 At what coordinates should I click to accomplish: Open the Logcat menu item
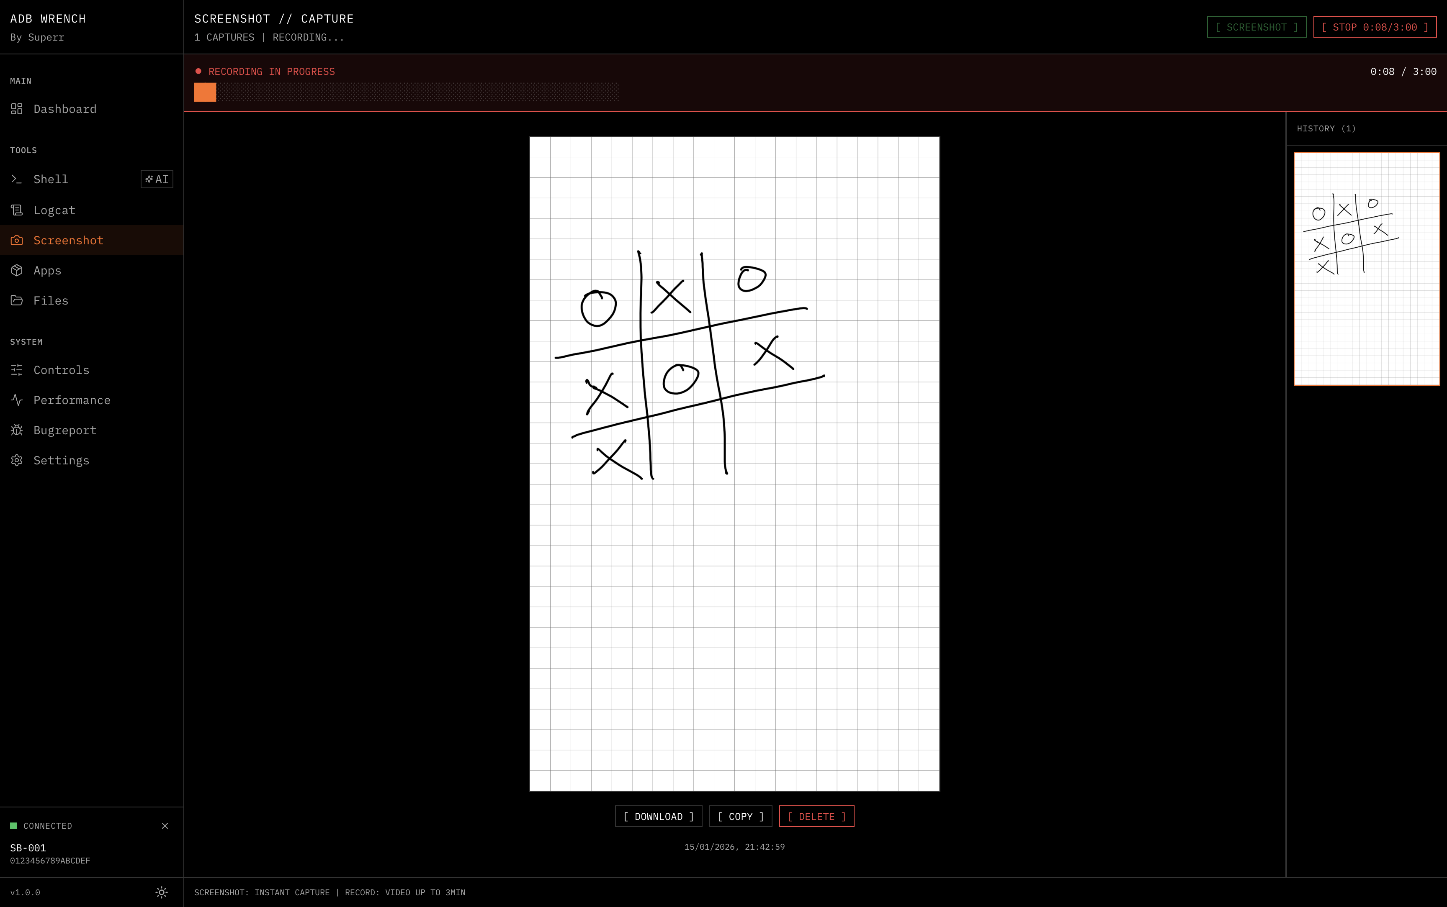(54, 210)
